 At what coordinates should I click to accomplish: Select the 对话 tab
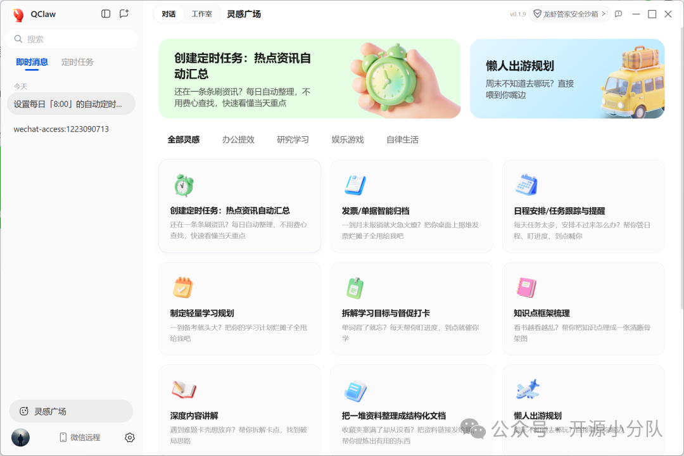coord(168,13)
